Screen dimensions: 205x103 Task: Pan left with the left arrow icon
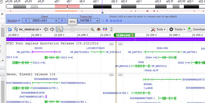(x=46, y=29)
